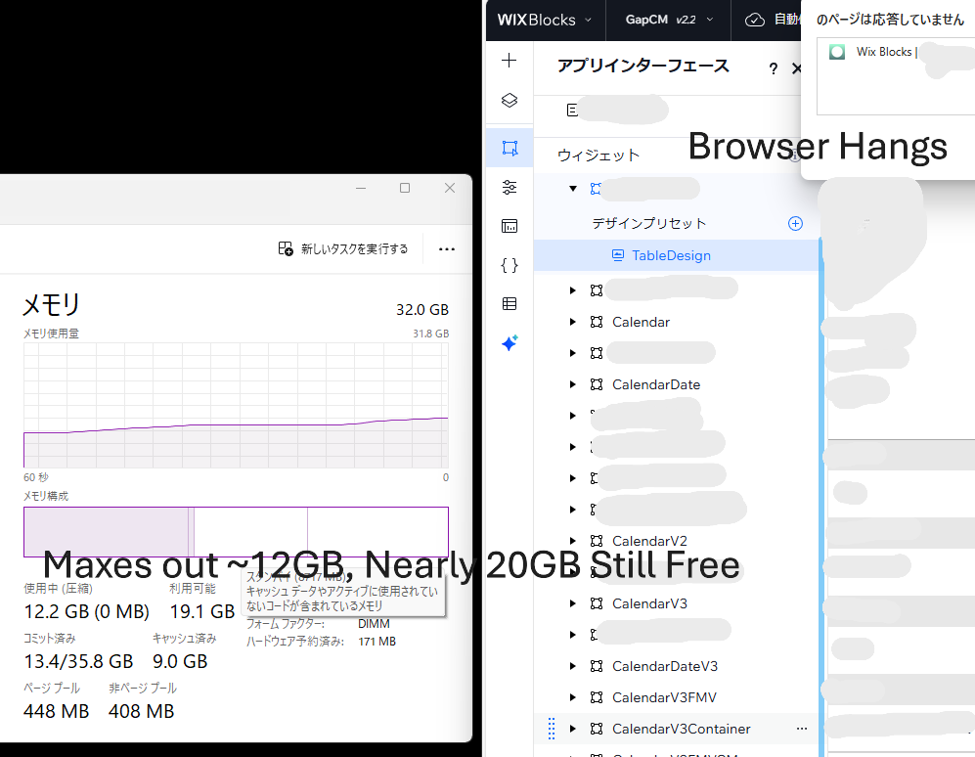Click the TableDesign preset icon

coord(617,255)
